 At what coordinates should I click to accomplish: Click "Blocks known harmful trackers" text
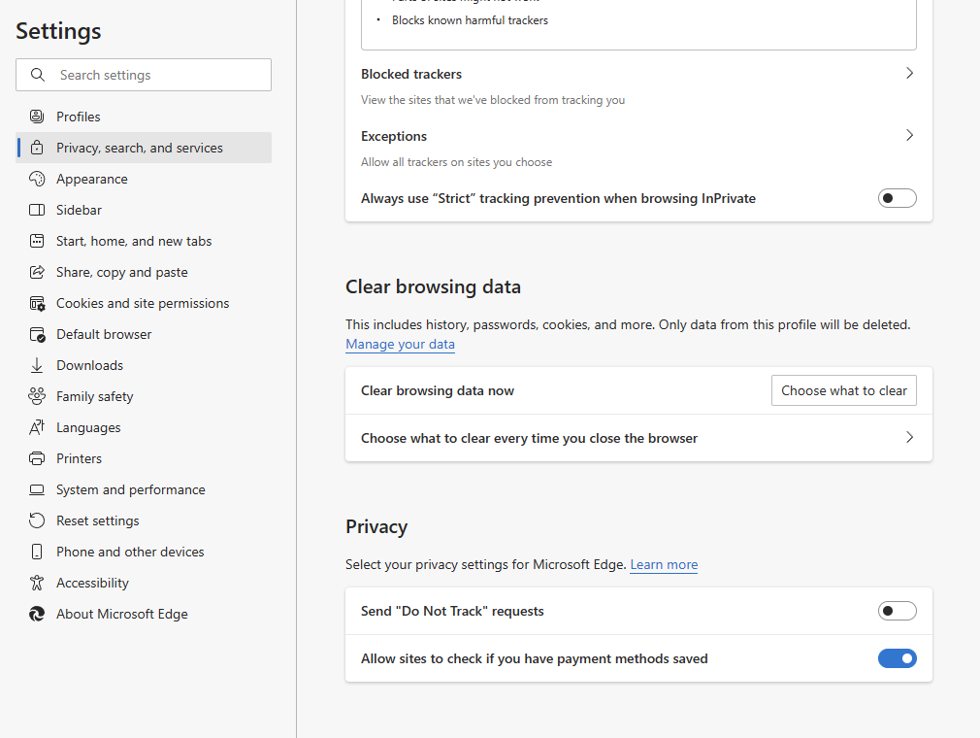click(x=470, y=20)
